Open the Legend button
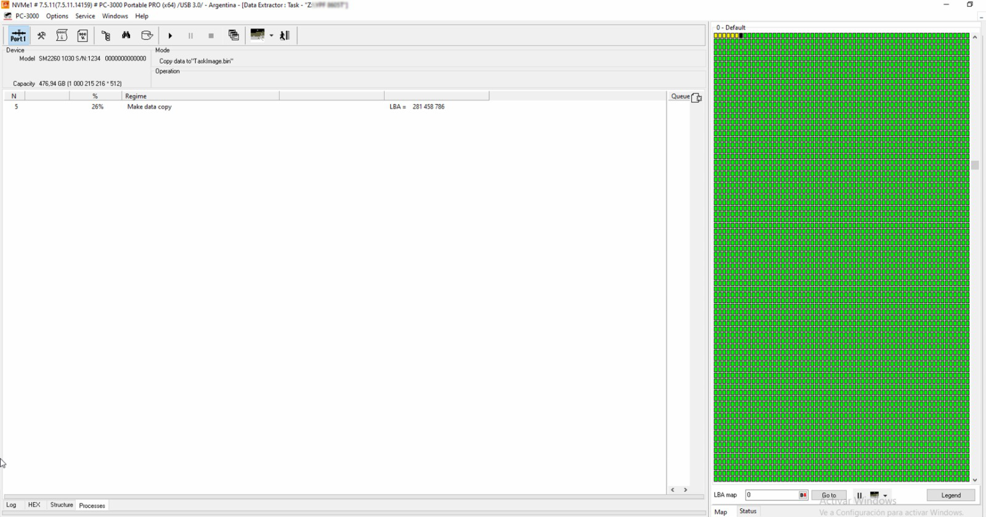Image resolution: width=986 pixels, height=517 pixels. [950, 495]
